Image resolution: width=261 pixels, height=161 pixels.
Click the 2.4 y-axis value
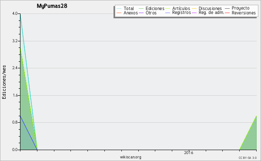pos(15,68)
